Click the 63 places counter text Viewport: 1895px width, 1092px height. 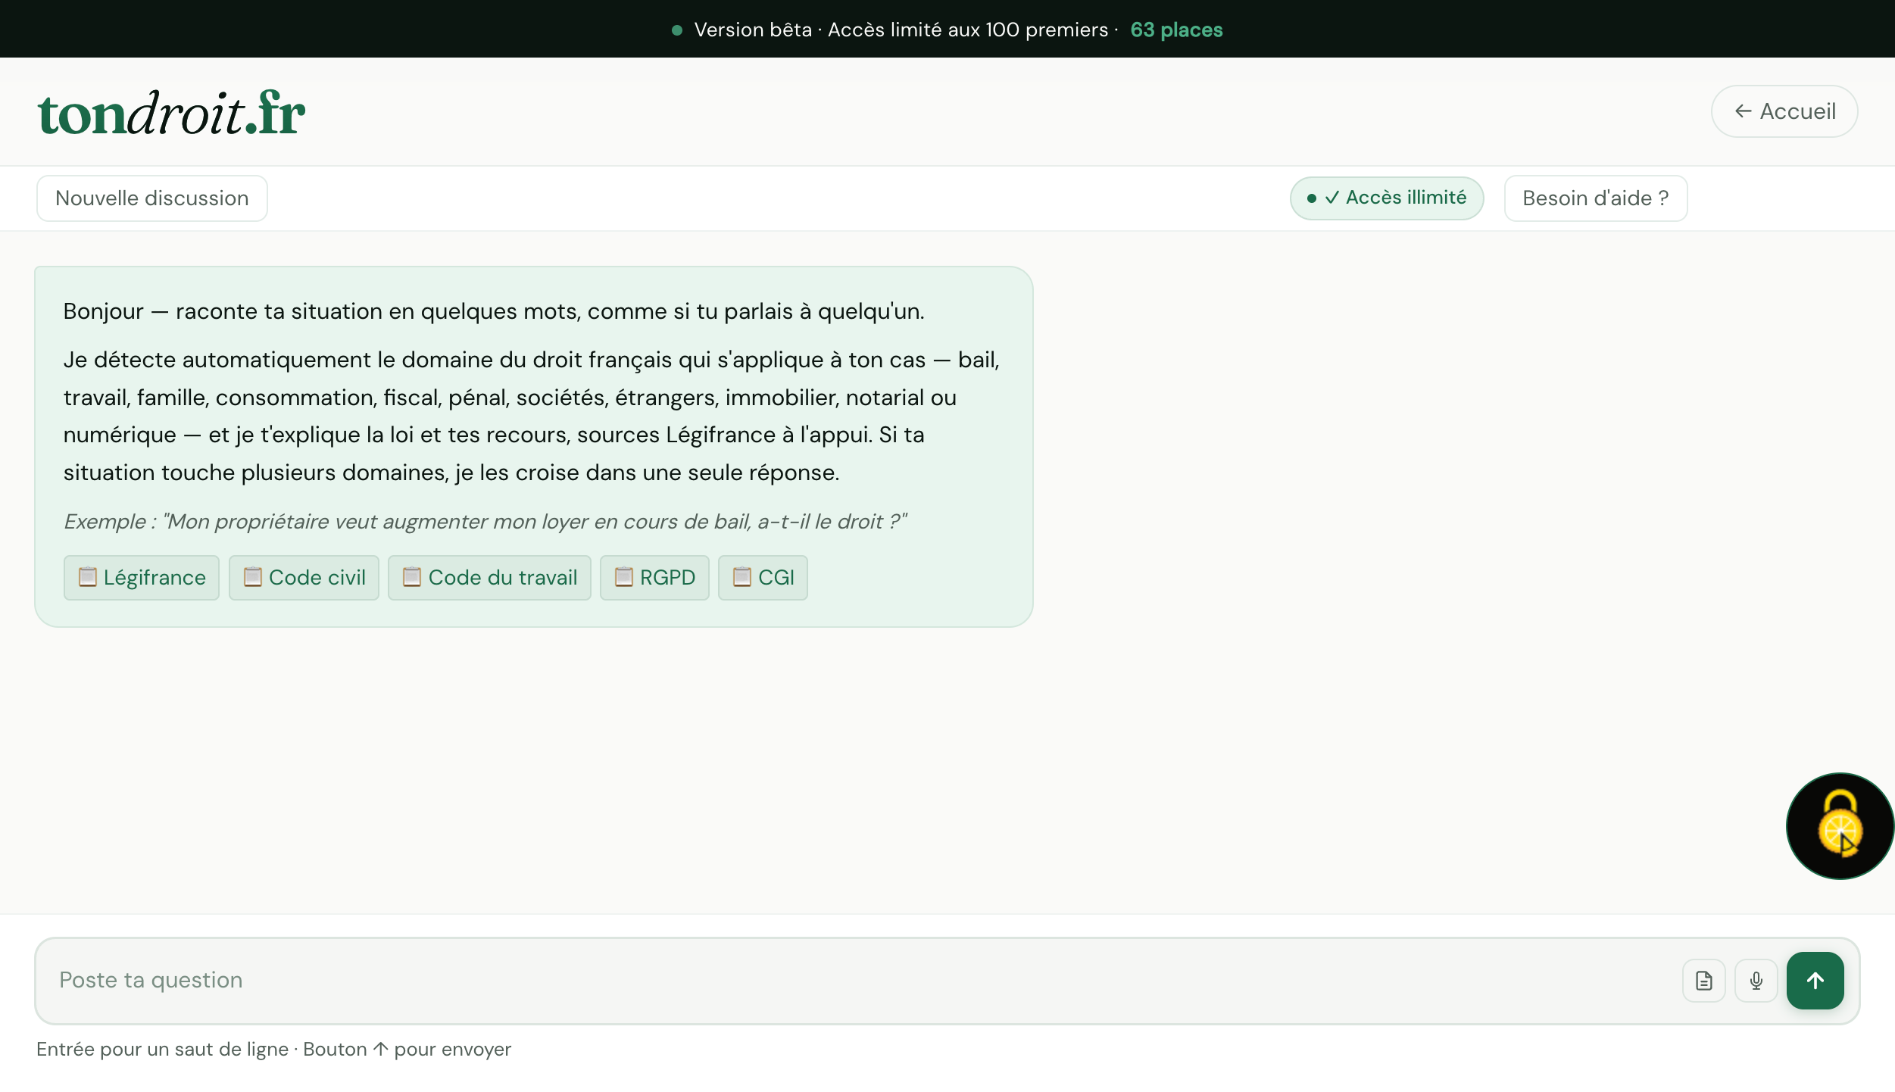click(x=1176, y=30)
